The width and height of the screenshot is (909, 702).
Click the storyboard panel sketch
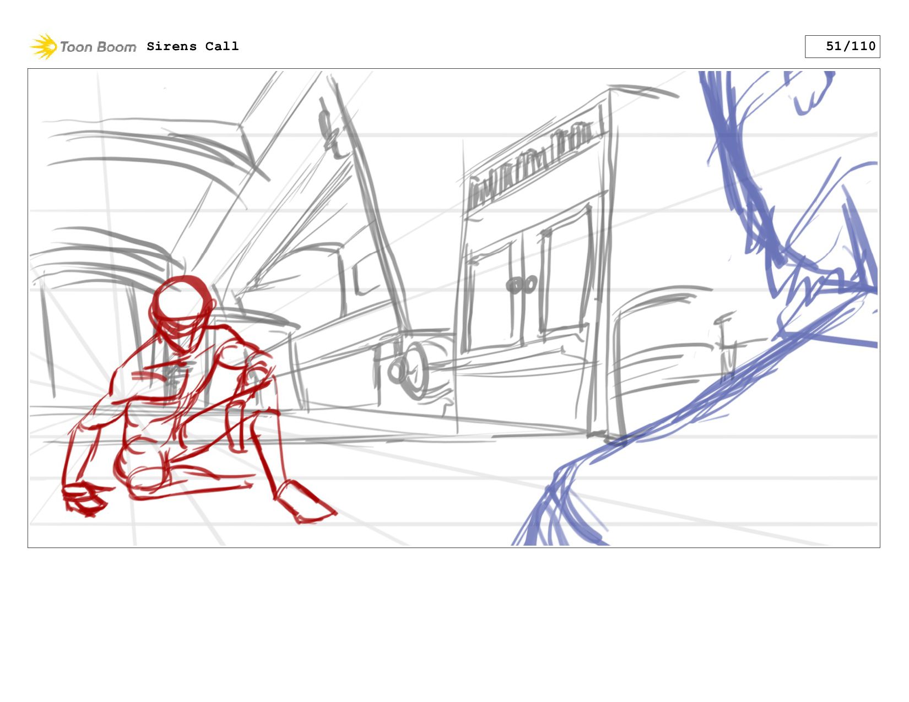(454, 308)
